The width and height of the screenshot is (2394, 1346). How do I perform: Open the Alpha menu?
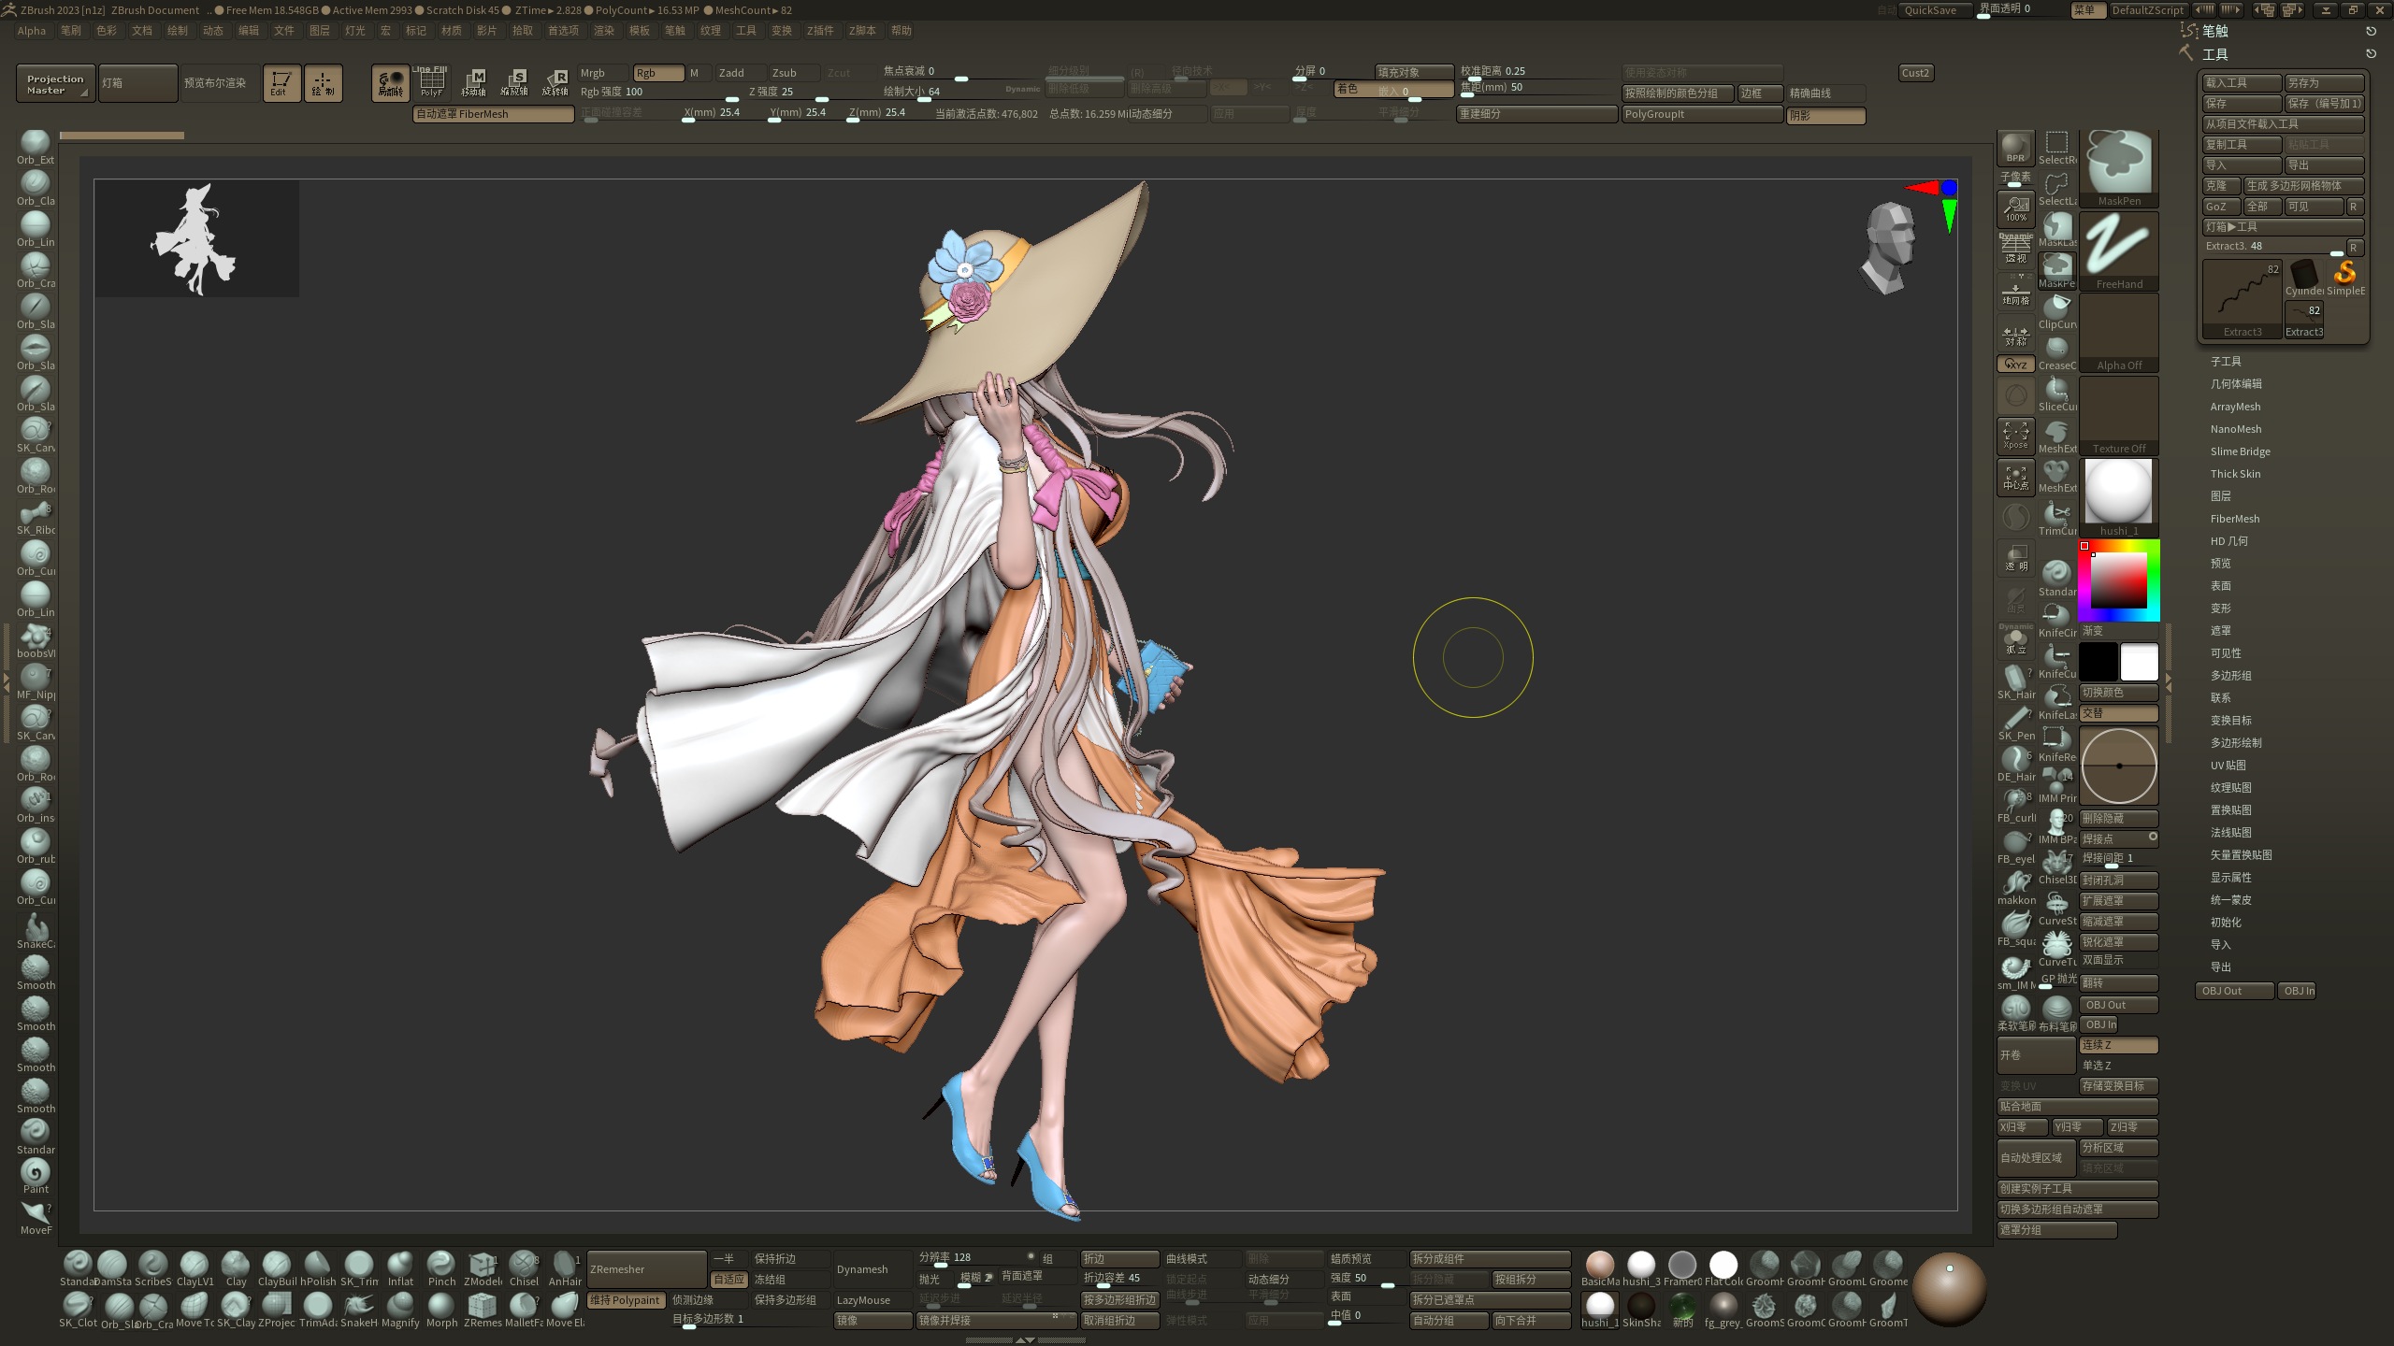click(x=31, y=31)
